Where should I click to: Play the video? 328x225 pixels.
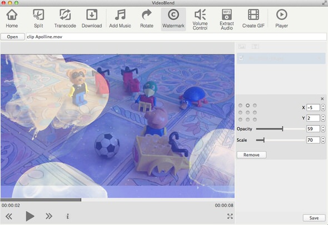[30, 216]
